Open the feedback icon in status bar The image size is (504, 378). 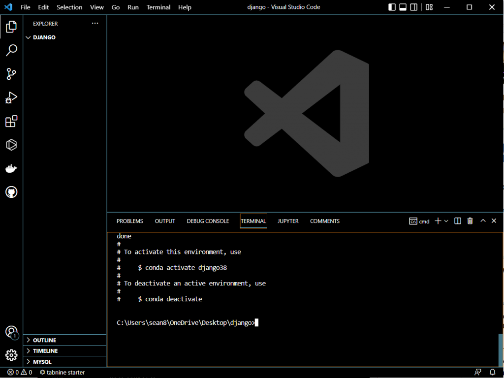pos(478,372)
